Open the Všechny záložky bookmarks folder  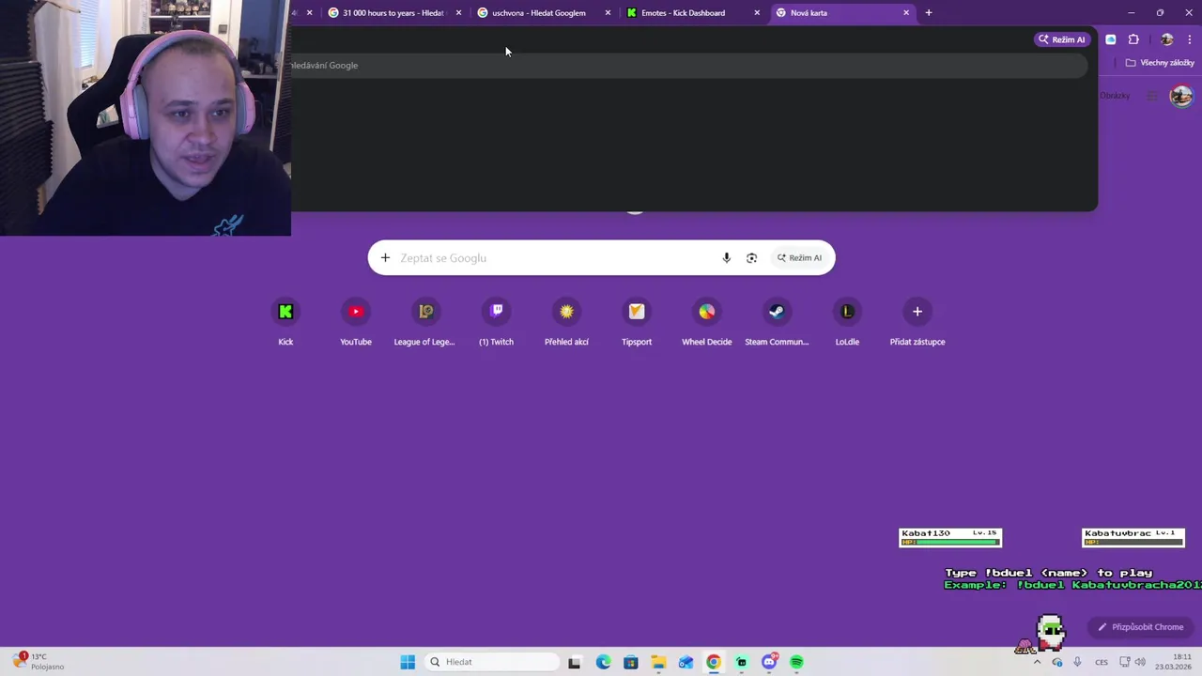click(x=1160, y=63)
